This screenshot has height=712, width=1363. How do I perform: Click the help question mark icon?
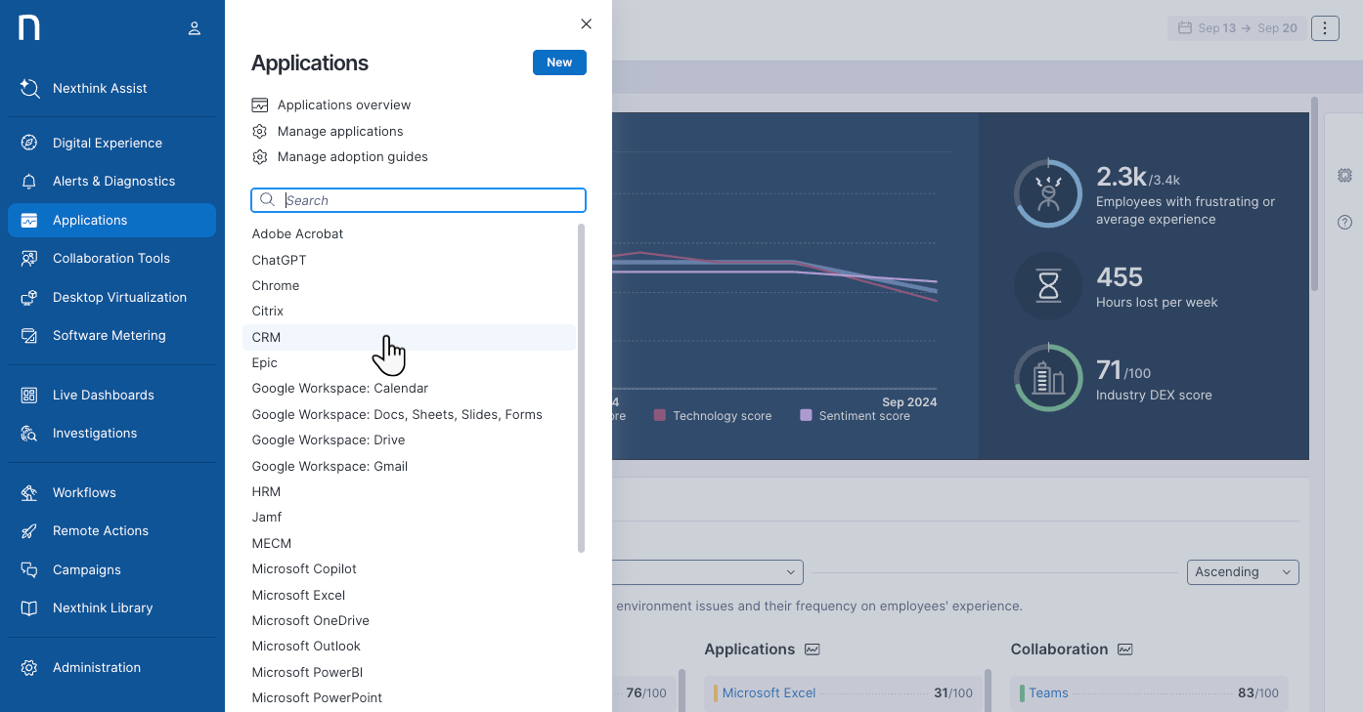[1344, 223]
